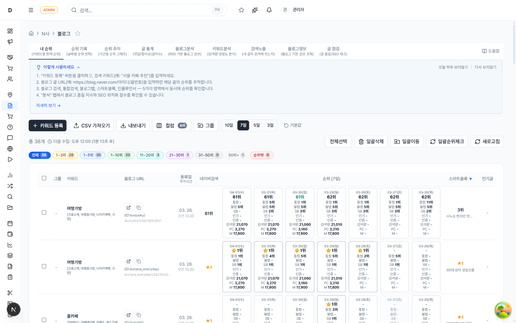
Task: Click the 자세히 보기 link
Action: pyautogui.click(x=48, y=106)
